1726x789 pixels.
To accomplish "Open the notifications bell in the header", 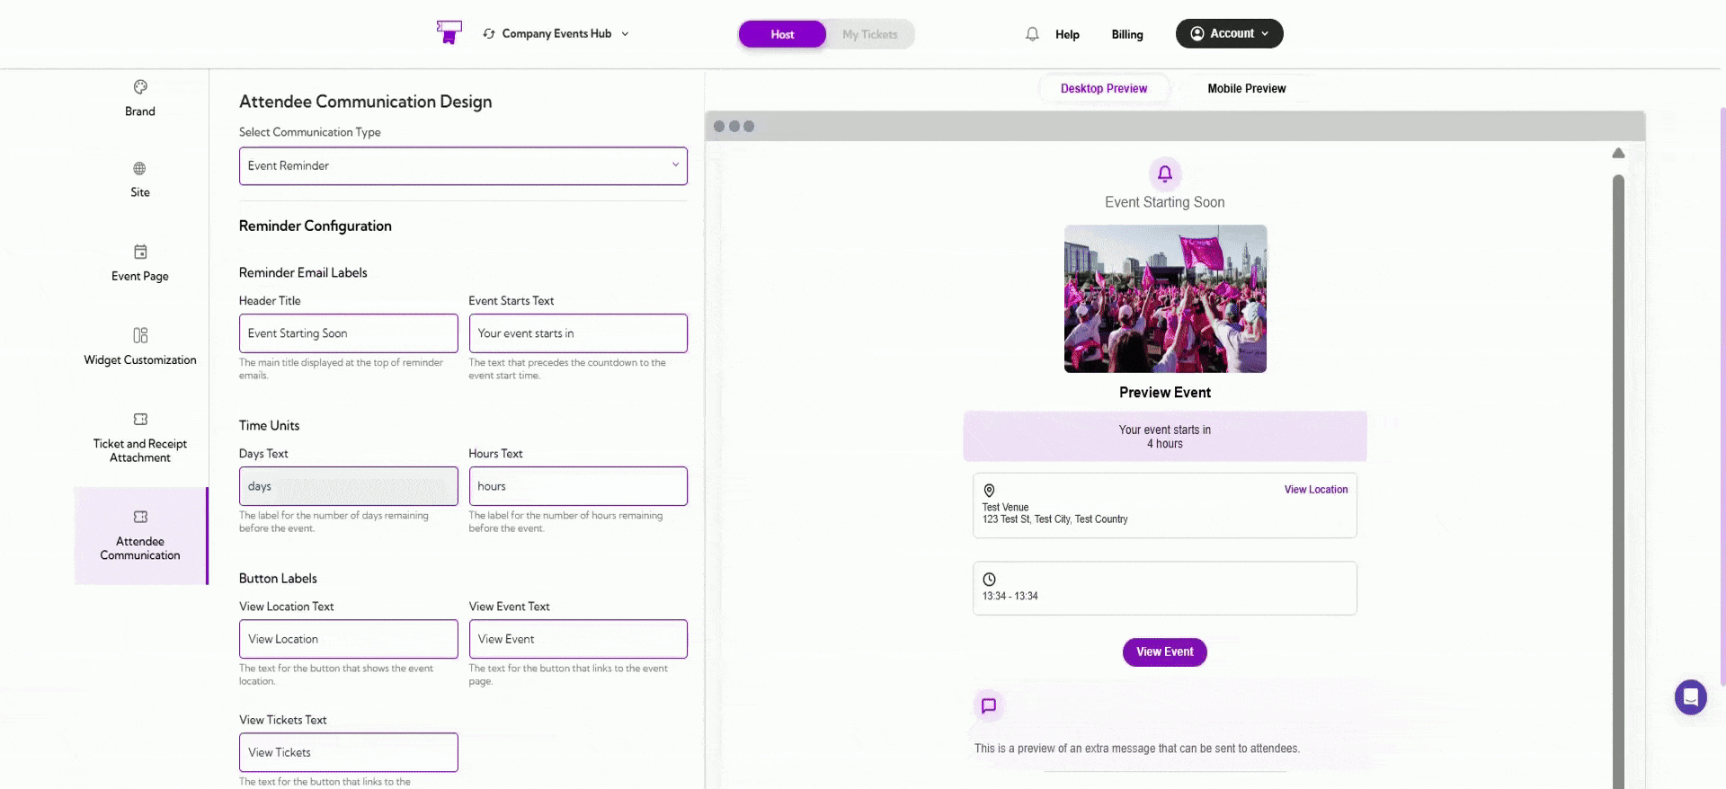I will (1032, 34).
